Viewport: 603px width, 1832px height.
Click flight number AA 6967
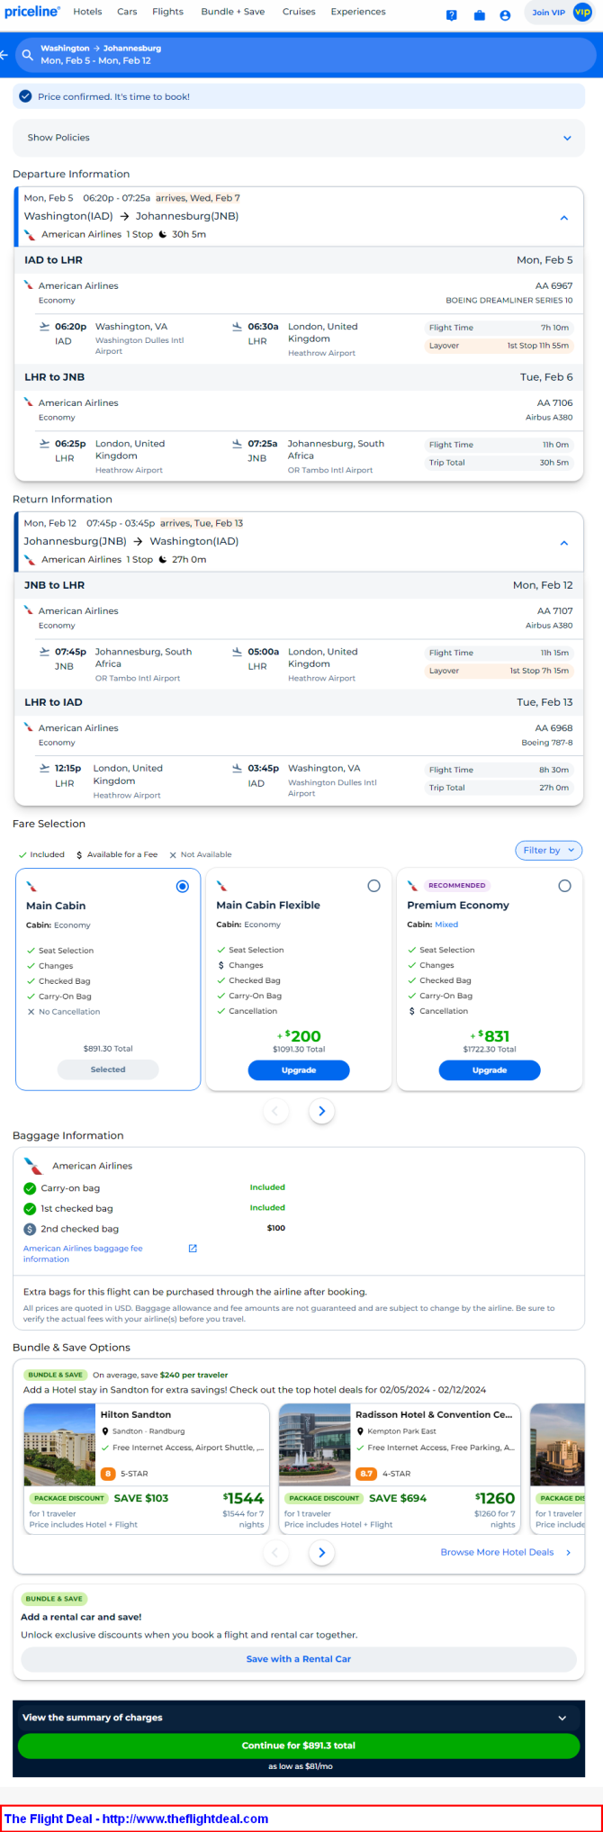553,285
